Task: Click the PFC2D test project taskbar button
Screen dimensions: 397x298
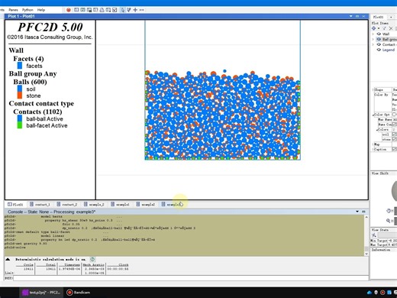Action: pos(42,293)
